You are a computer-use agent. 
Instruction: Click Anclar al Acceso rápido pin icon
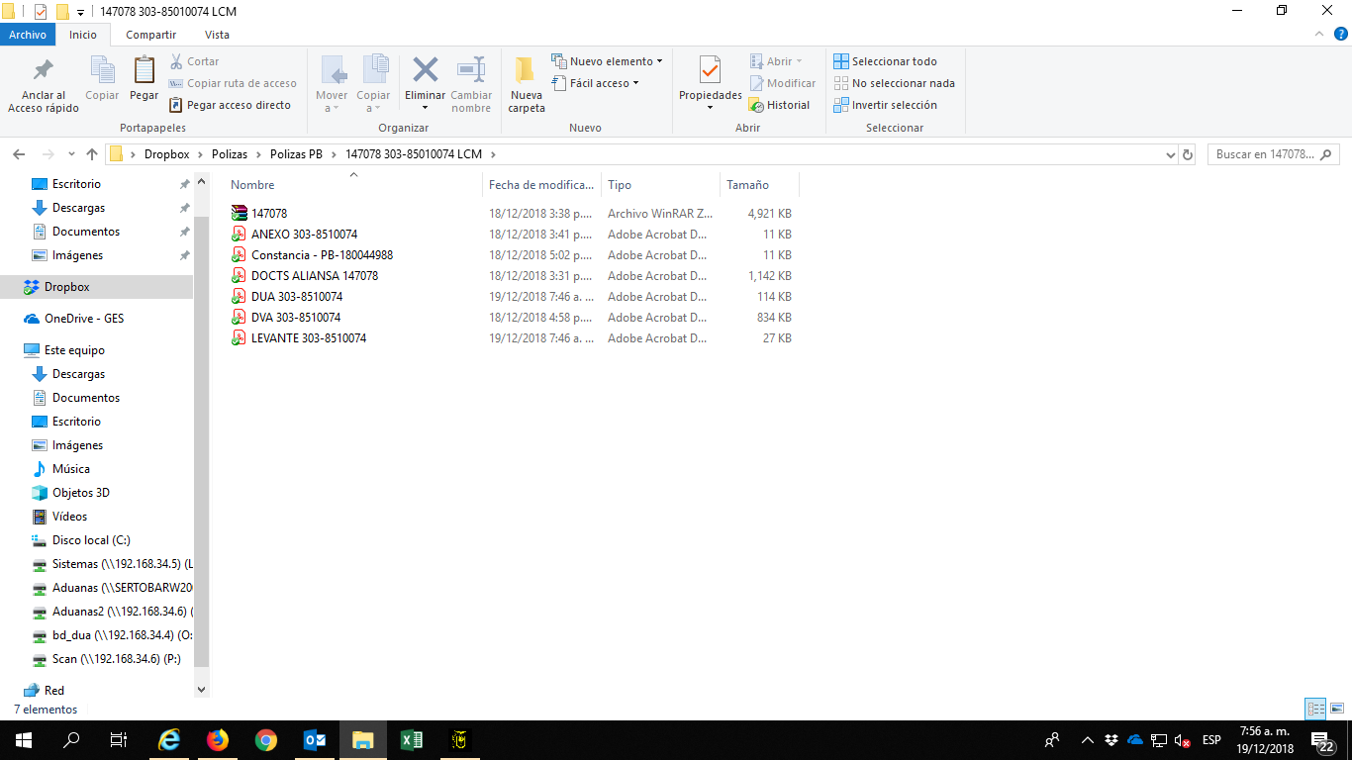click(44, 71)
